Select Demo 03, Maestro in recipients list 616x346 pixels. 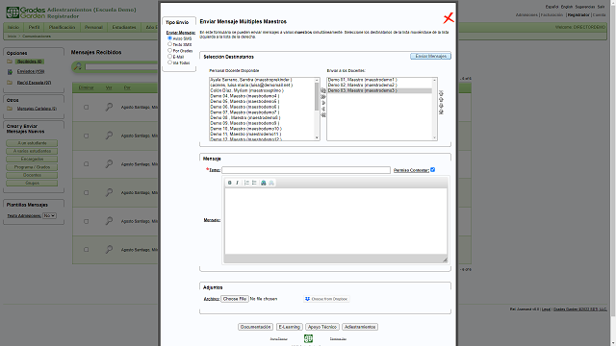379,90
